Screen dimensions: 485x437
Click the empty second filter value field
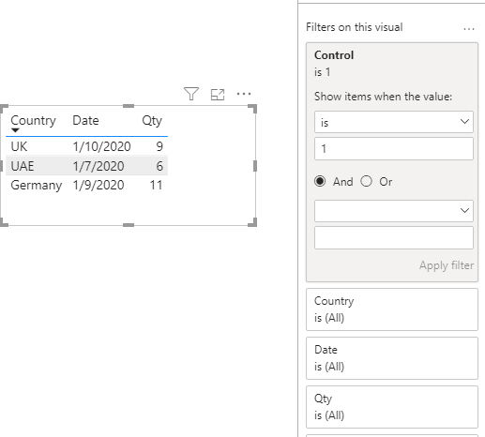(394, 238)
